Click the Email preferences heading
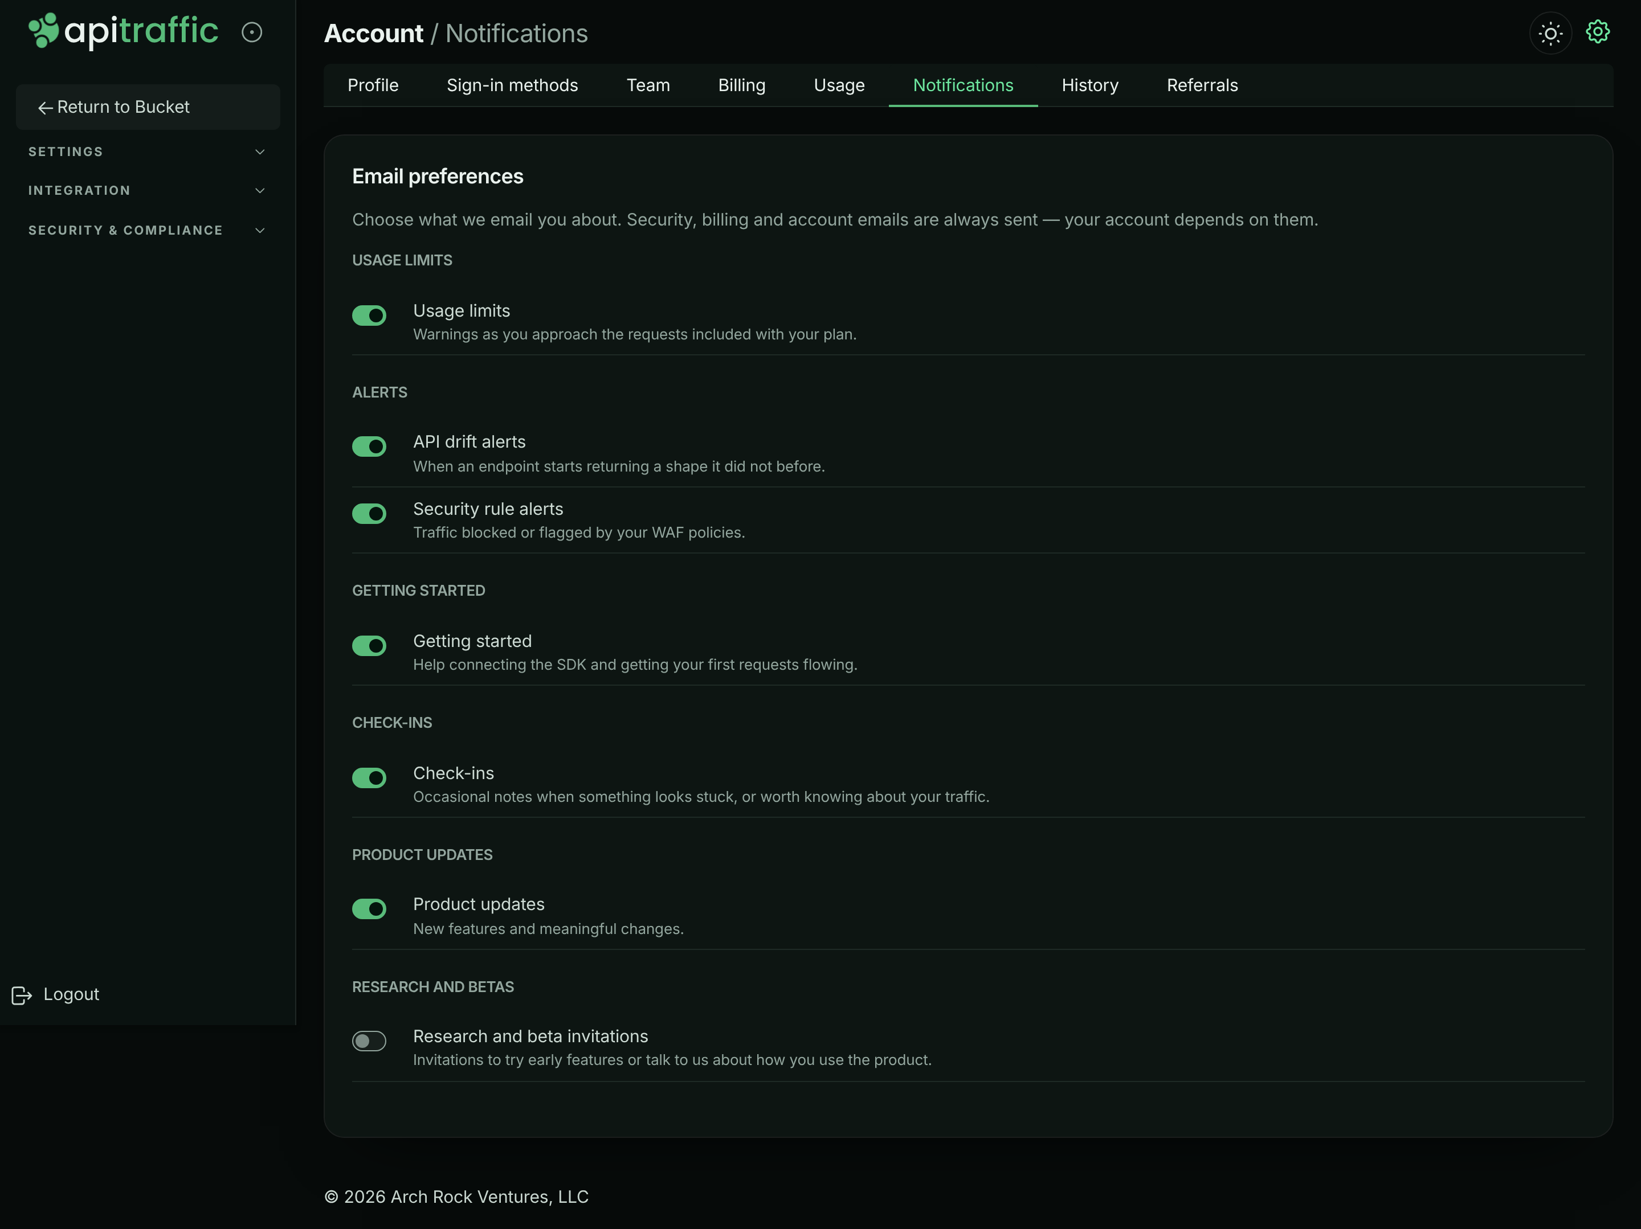Viewport: 1641px width, 1229px height. click(438, 177)
